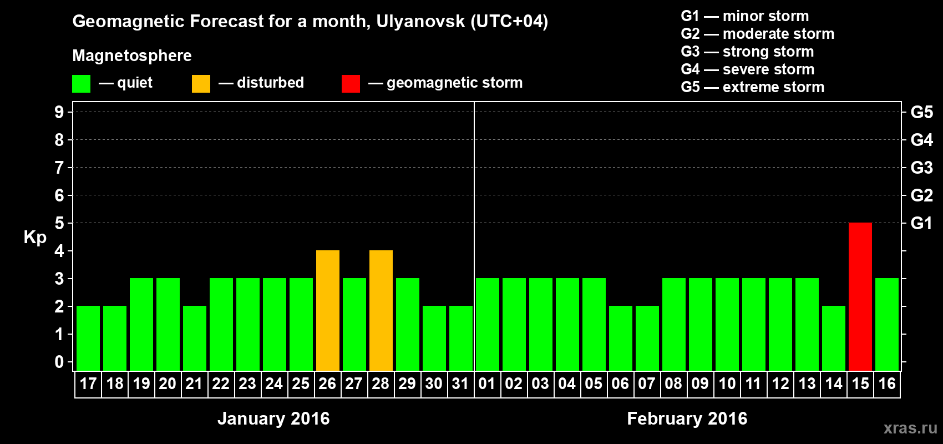Click the chart title Geomagnetic Forecast

pos(310,22)
